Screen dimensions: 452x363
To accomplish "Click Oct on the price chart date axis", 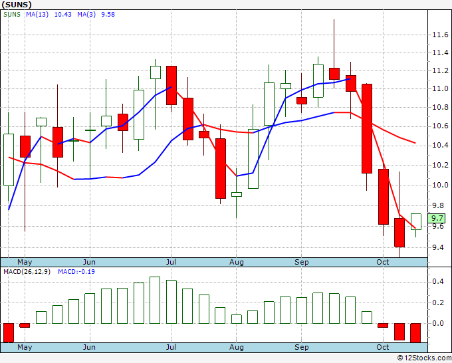I will tap(382, 262).
